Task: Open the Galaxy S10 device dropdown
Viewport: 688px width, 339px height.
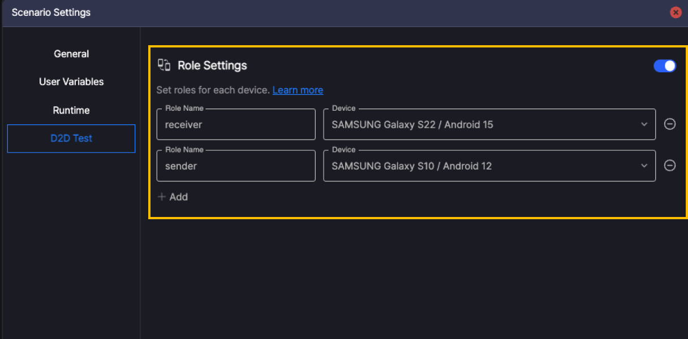Action: [489, 166]
